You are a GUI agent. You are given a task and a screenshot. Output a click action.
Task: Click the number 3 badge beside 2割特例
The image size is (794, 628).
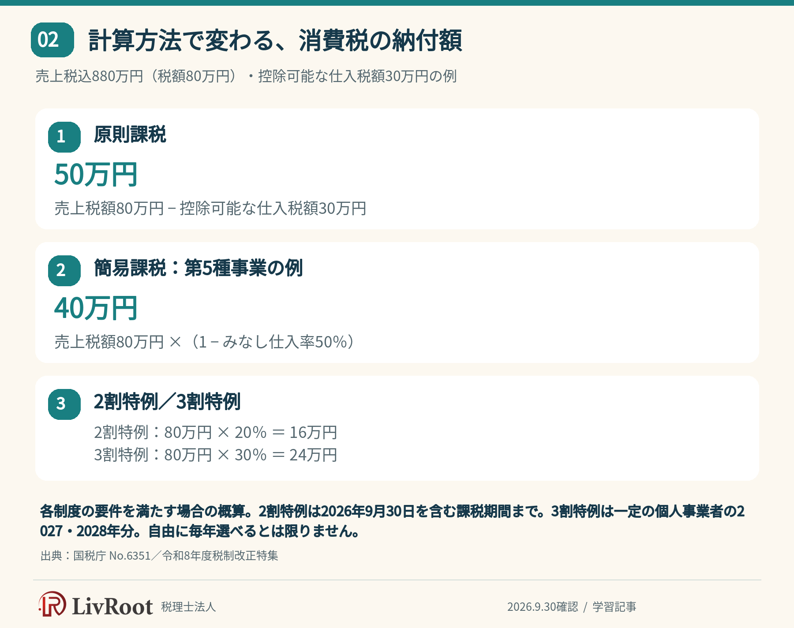click(x=64, y=404)
